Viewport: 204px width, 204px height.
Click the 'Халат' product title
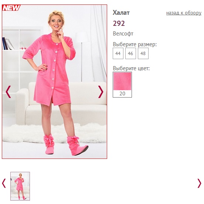coord(121,13)
